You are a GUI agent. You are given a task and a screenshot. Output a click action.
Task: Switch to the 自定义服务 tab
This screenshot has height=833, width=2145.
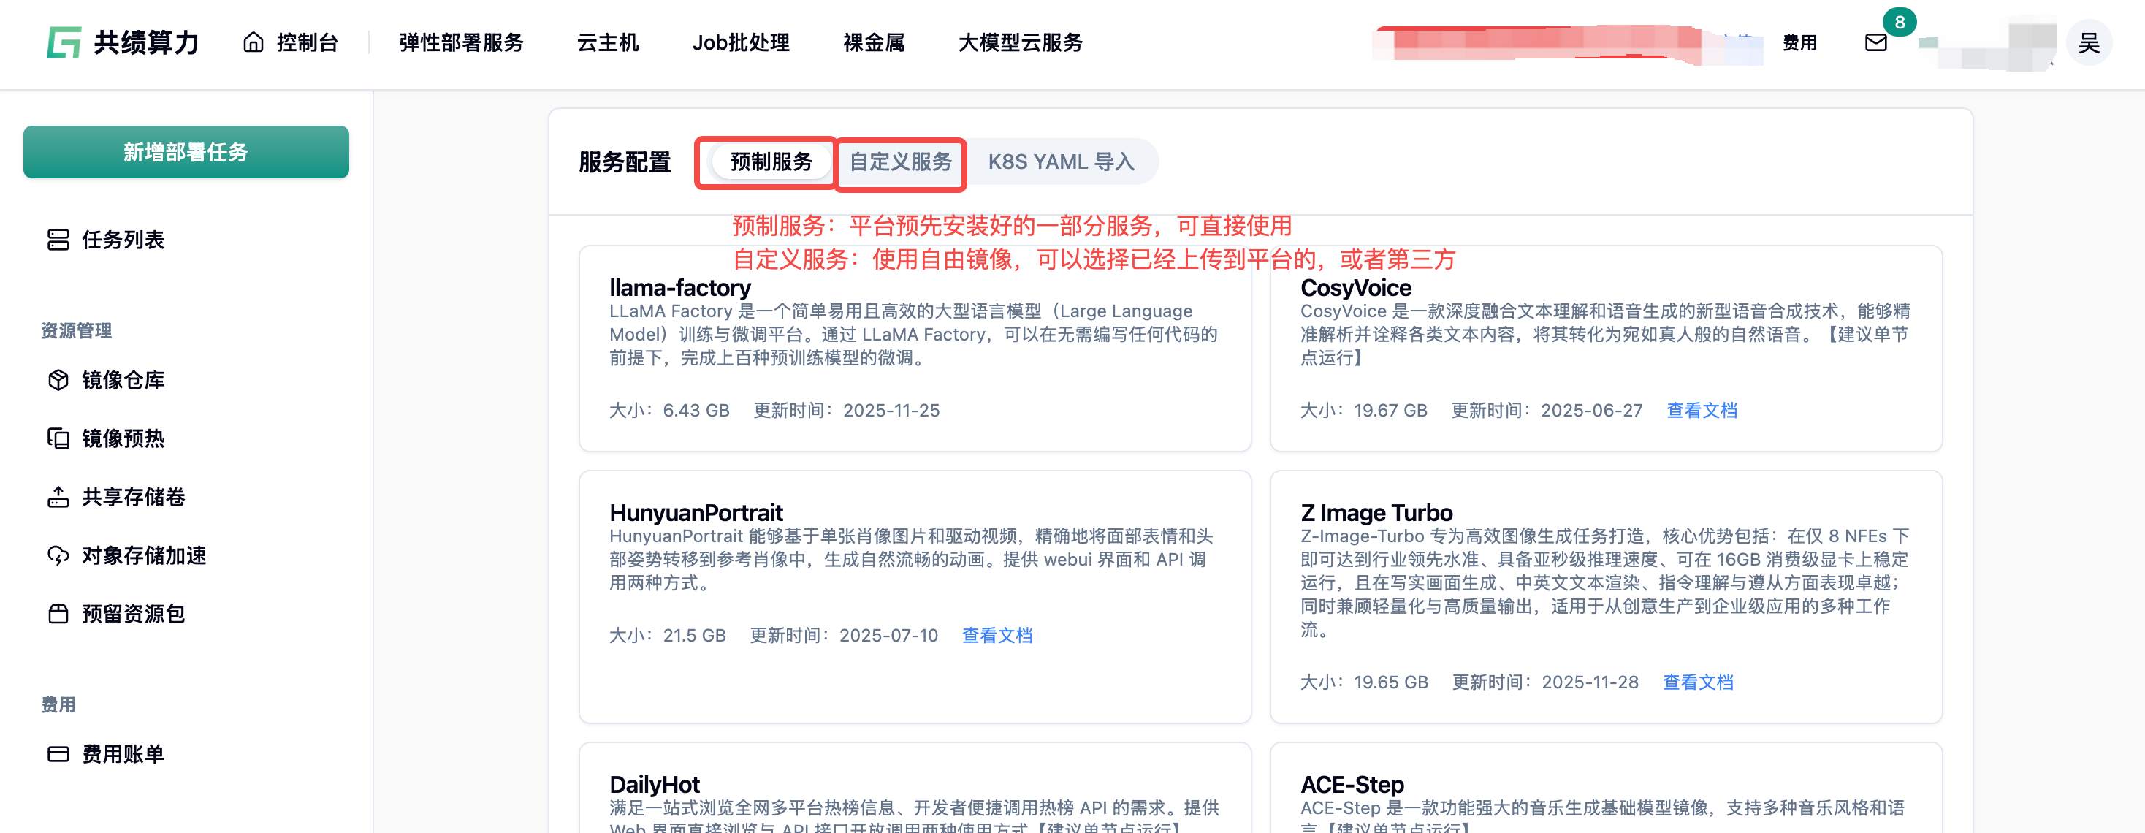tap(900, 161)
